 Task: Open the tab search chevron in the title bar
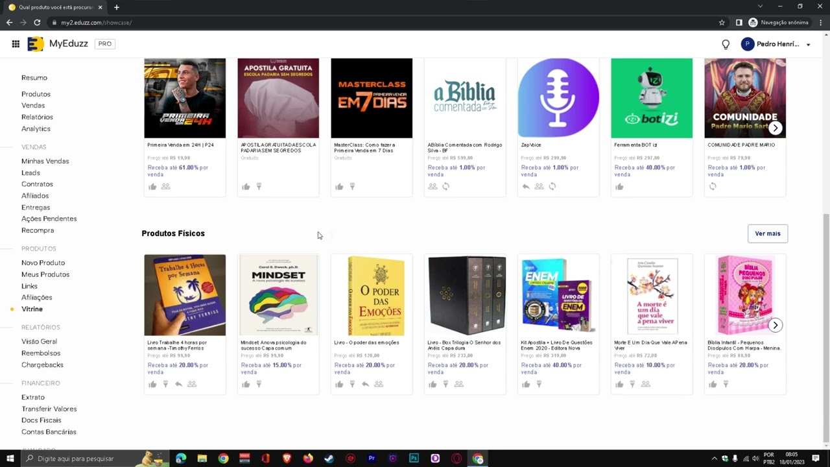coord(761,6)
